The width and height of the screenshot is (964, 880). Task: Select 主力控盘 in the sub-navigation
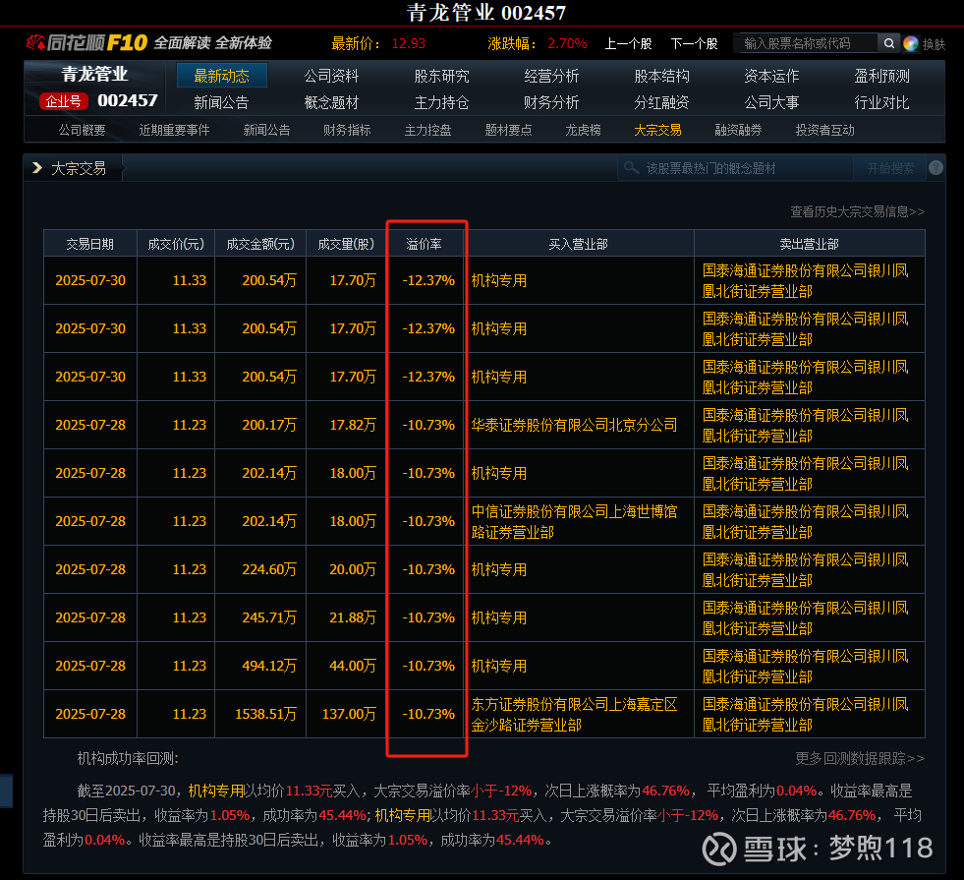click(427, 130)
